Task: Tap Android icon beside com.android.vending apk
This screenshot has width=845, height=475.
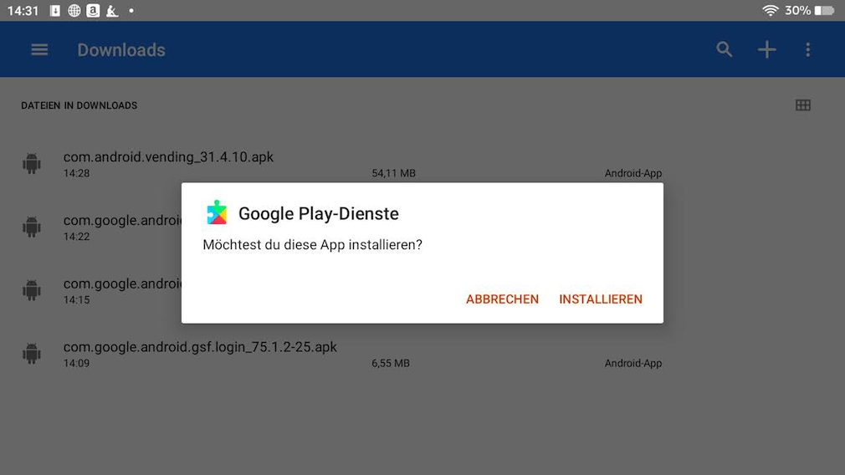Action: [32, 164]
